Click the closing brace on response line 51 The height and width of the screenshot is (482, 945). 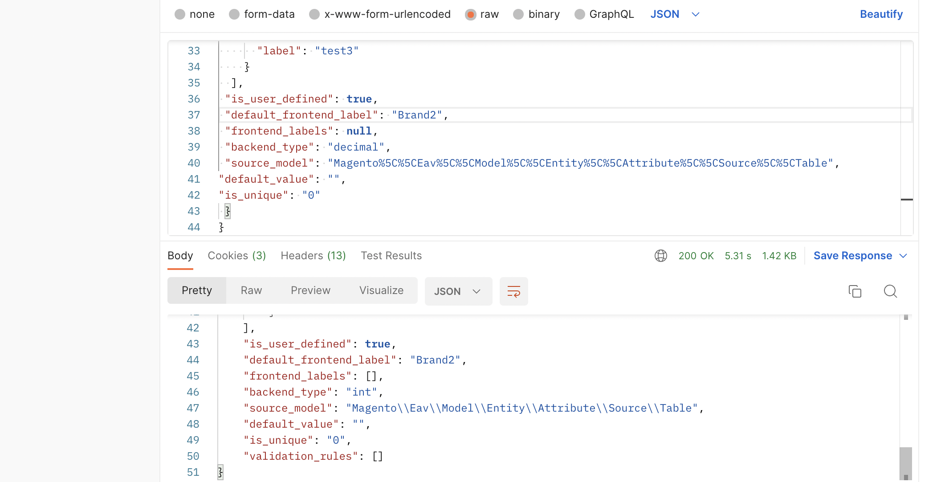(220, 472)
